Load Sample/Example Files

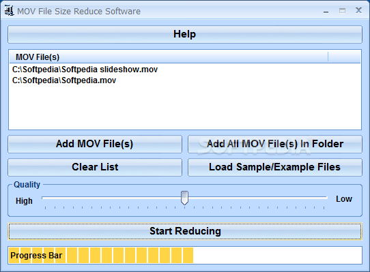pos(275,167)
